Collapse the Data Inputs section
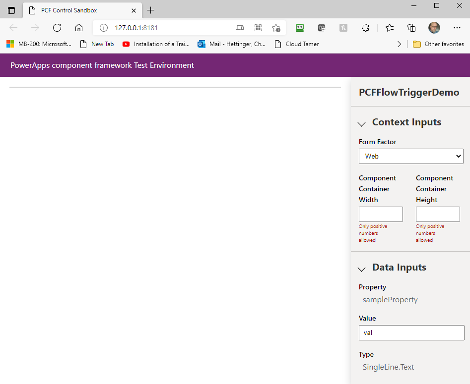The image size is (470, 384). click(362, 269)
